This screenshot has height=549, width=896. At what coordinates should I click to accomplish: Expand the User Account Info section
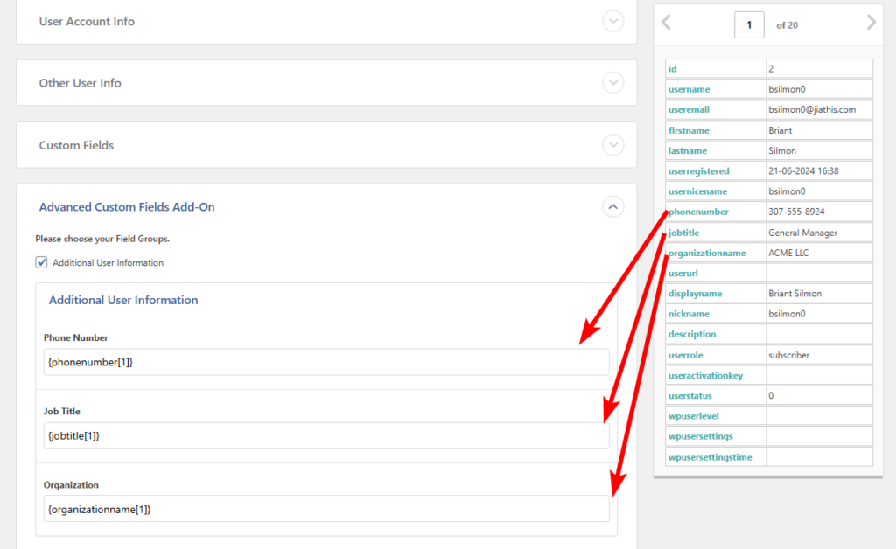[613, 21]
